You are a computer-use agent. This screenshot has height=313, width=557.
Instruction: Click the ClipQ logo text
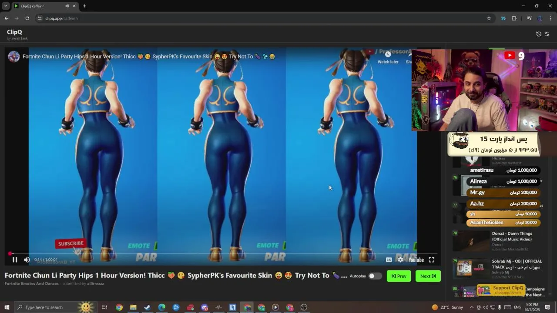click(x=14, y=32)
